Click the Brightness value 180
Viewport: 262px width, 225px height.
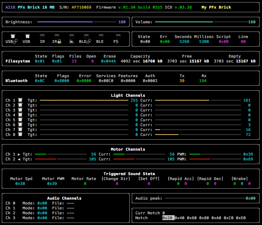[x=122, y=22]
